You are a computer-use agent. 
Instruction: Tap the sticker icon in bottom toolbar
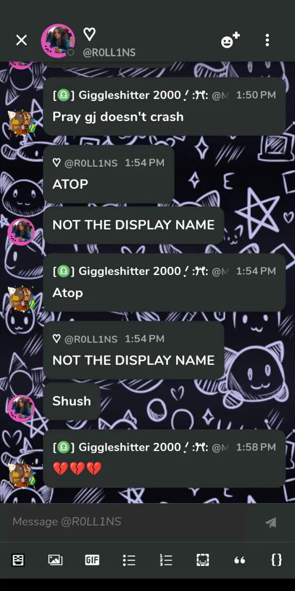click(17, 560)
